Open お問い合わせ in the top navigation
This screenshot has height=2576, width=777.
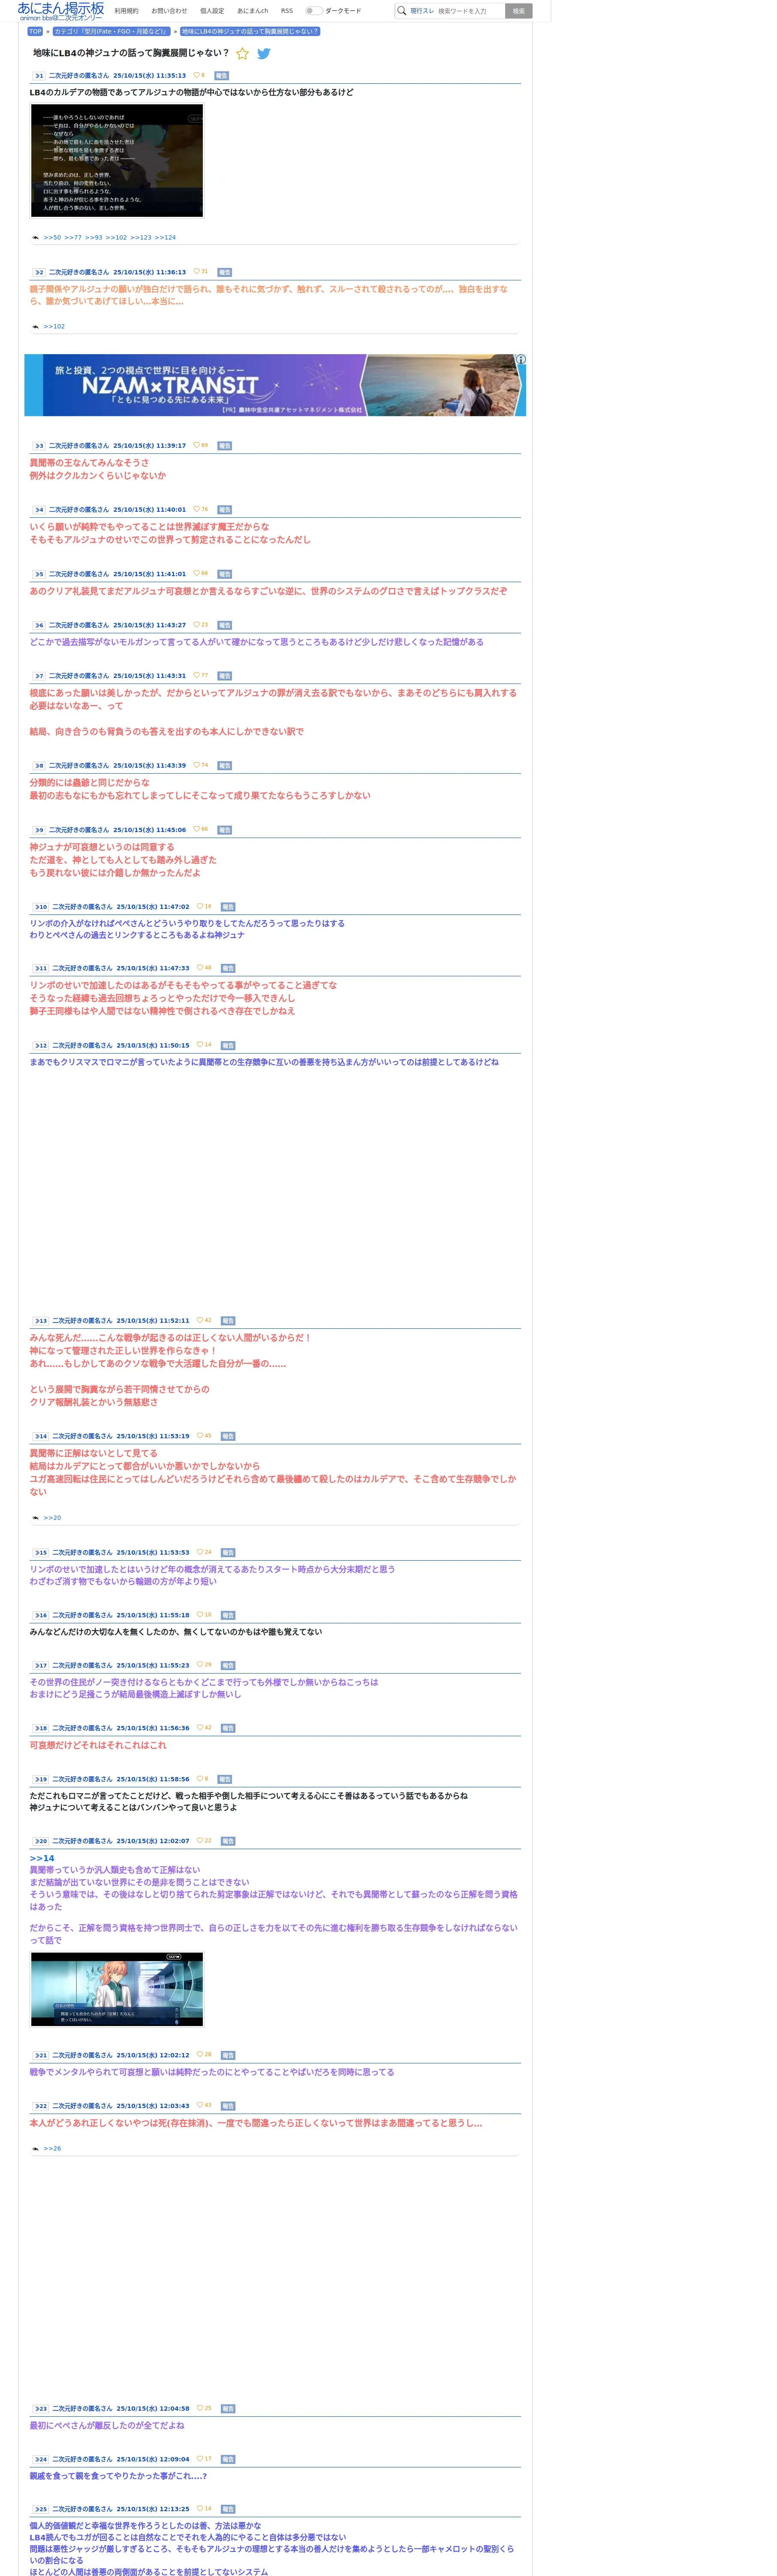click(x=169, y=11)
